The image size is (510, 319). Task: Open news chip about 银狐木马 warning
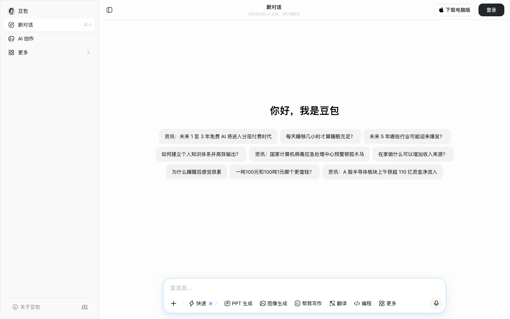point(310,154)
